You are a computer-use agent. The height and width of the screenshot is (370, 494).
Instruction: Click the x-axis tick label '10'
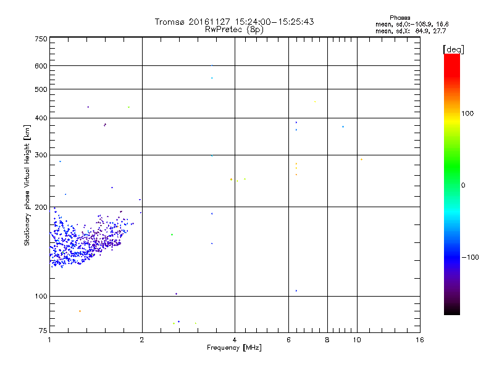tap(357, 340)
